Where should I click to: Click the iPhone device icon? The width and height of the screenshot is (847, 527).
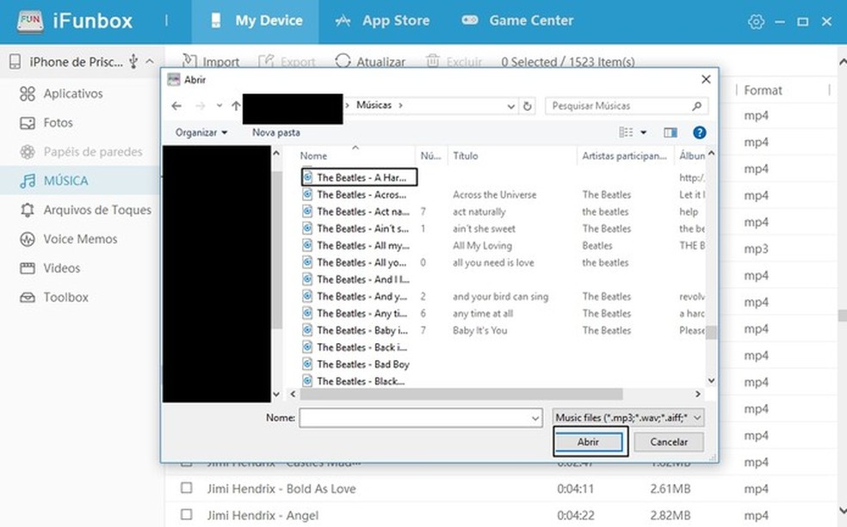(x=15, y=62)
